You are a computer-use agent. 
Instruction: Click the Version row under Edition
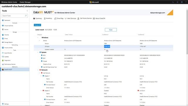47,44
